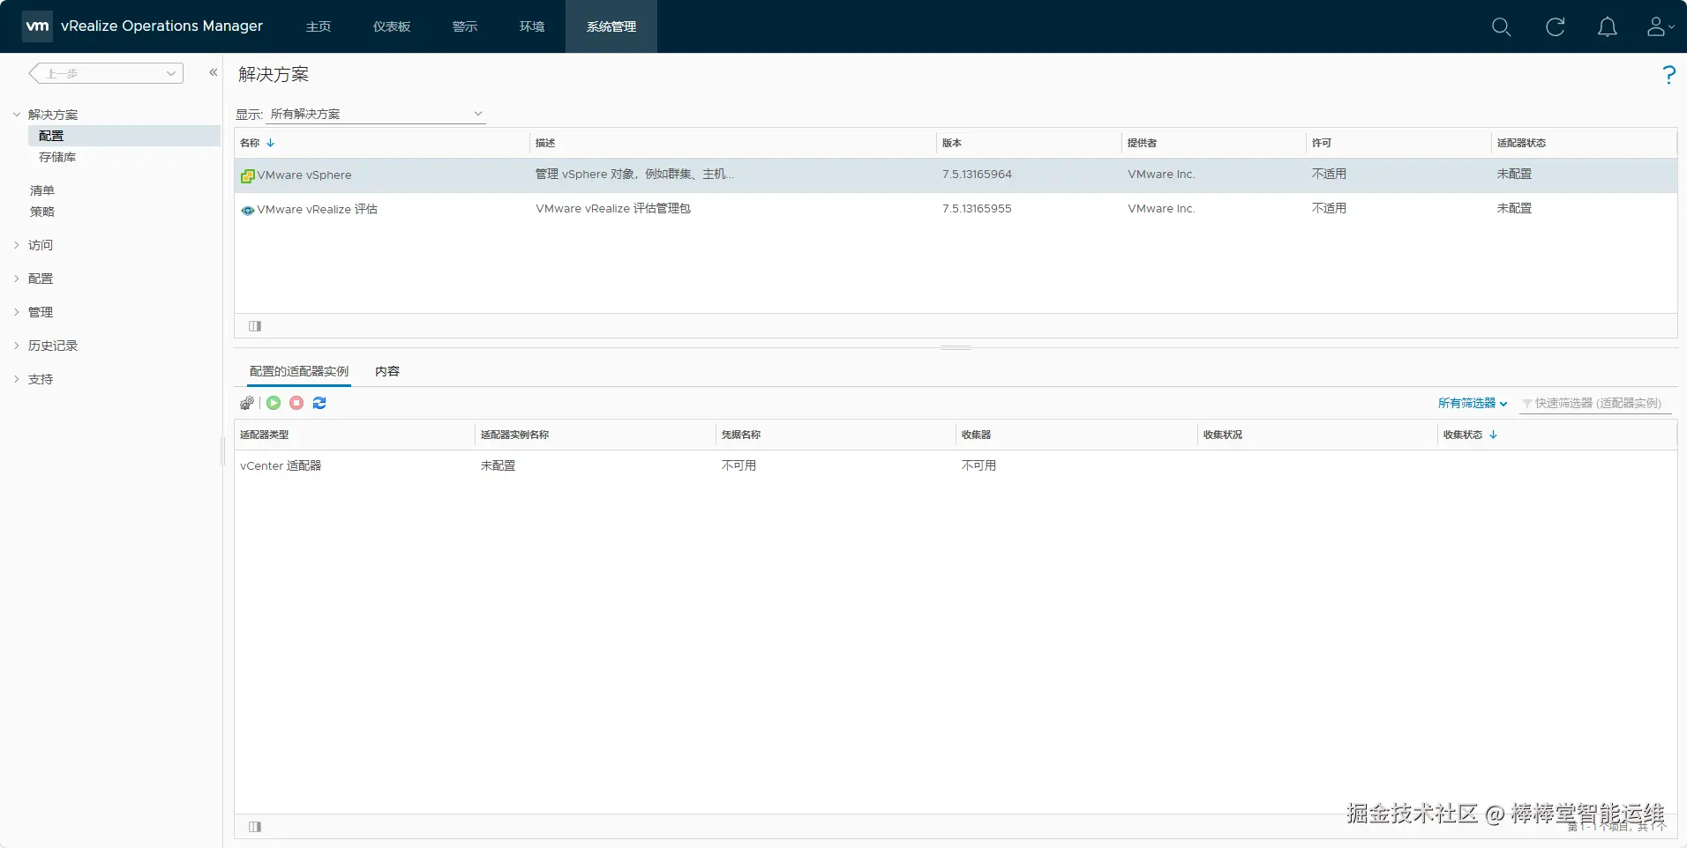Refresh the adapter instances list
Screen dimensions: 1687x848
pos(319,403)
